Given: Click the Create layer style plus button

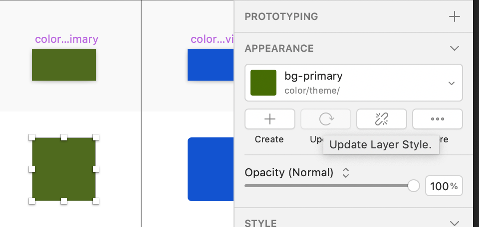Looking at the screenshot, I should [x=269, y=119].
